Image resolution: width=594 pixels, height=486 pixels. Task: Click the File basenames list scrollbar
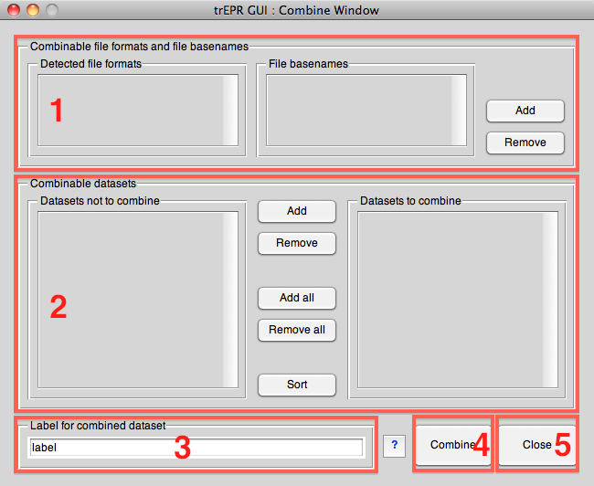point(459,110)
